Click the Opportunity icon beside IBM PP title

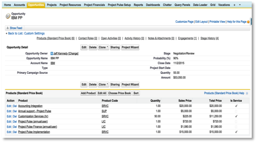pos(8,16)
